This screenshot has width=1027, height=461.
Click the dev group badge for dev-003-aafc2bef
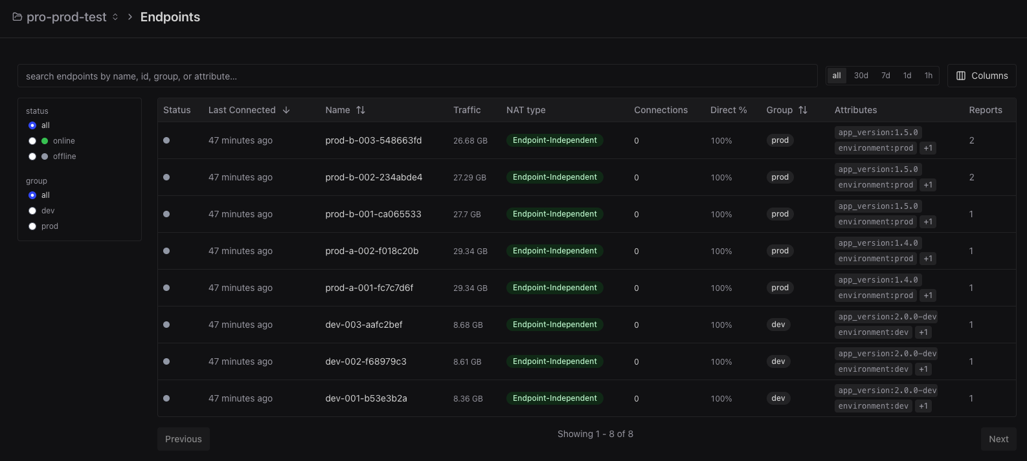(x=778, y=325)
